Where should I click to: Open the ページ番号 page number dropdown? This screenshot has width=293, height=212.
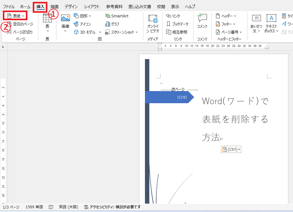click(229, 32)
